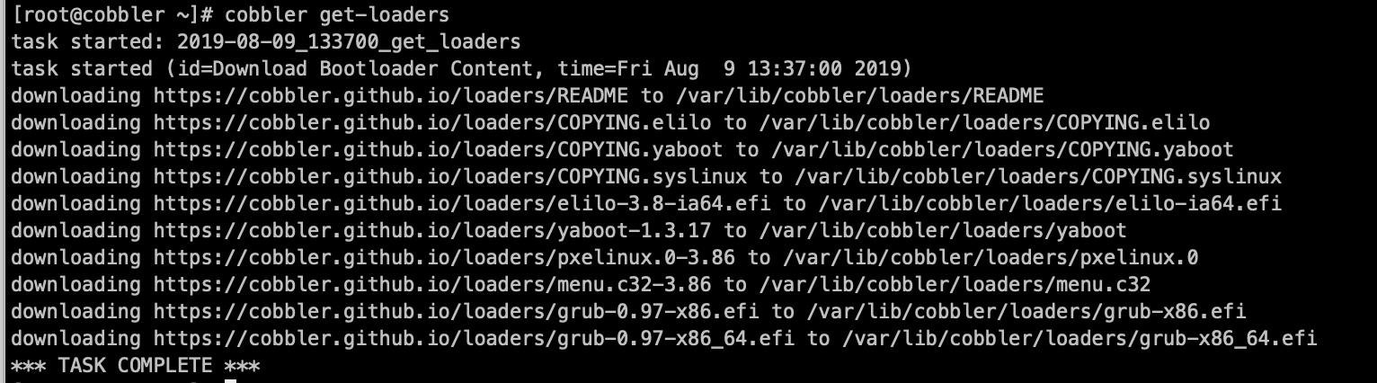Click the terminal cursor block at bottom
Screen dimensions: 1377x383
230,379
